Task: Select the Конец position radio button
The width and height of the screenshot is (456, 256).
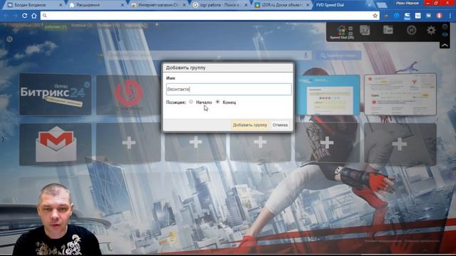Action: [217, 102]
